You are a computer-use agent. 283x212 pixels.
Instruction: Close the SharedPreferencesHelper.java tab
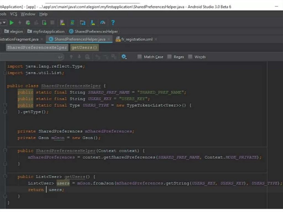click(109, 39)
